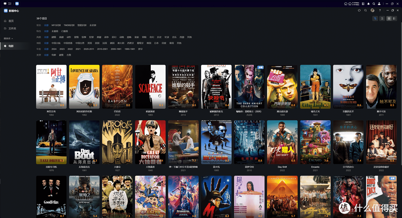Open the GoodFellas poster
The image size is (402, 218).
(x=51, y=197)
